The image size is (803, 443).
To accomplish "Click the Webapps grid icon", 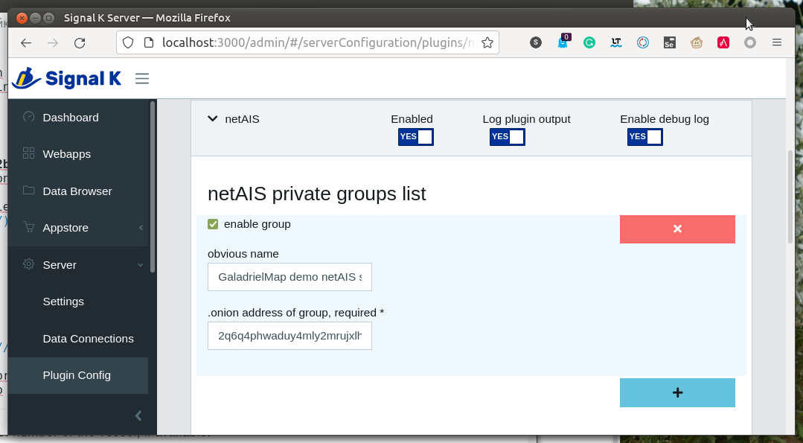I will tap(29, 153).
